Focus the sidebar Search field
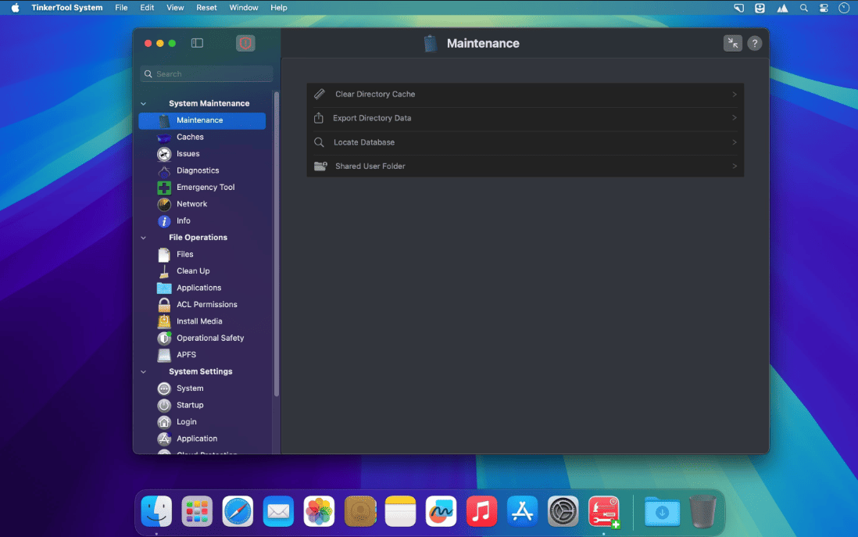Image resolution: width=858 pixels, height=537 pixels. [207, 74]
